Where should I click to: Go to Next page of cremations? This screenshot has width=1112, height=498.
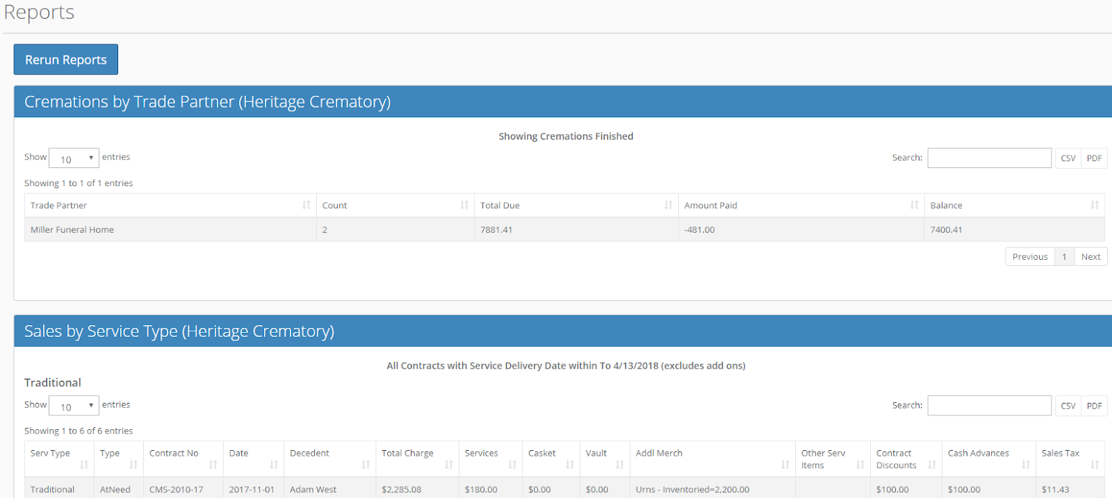click(1090, 257)
